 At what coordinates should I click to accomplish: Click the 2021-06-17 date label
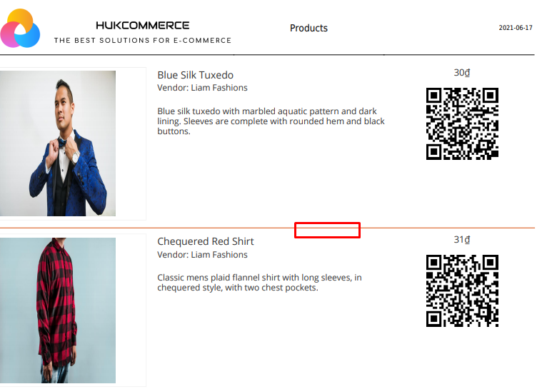(x=516, y=28)
